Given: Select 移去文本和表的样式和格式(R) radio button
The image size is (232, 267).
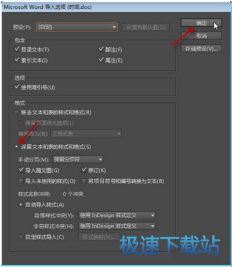Looking at the screenshot, I should [17, 112].
